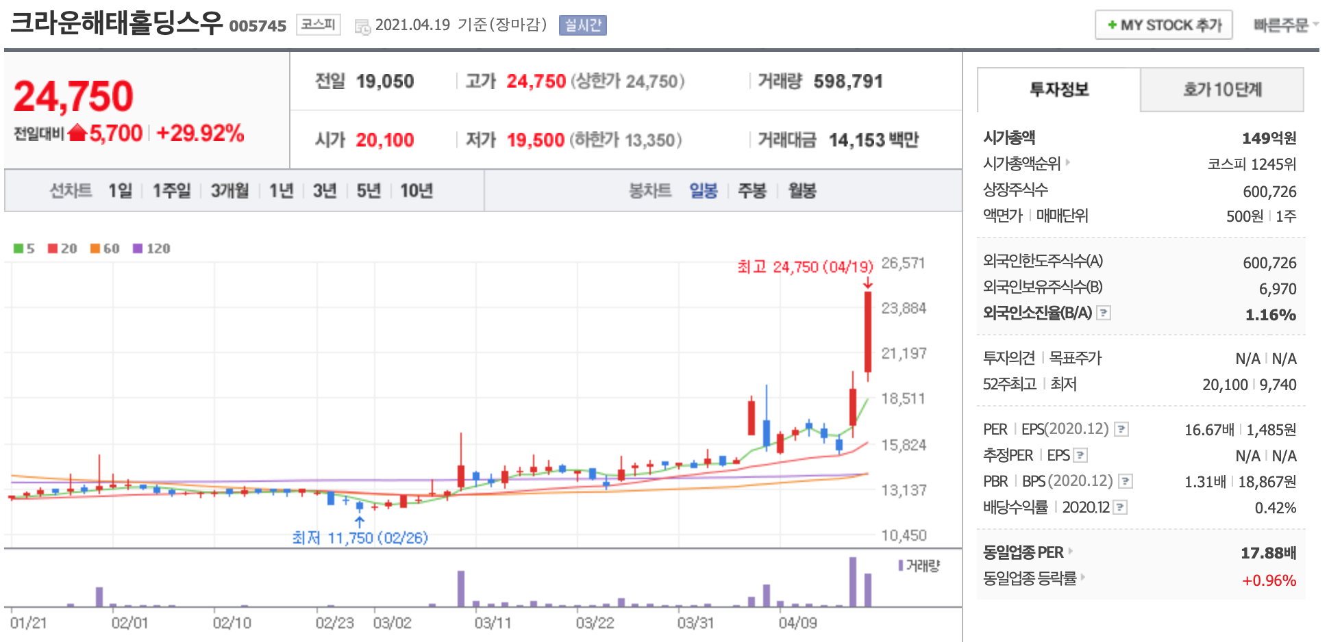Image resolution: width=1329 pixels, height=642 pixels.
Task: Click the 0.42% dividend yield value
Action: tap(1276, 508)
